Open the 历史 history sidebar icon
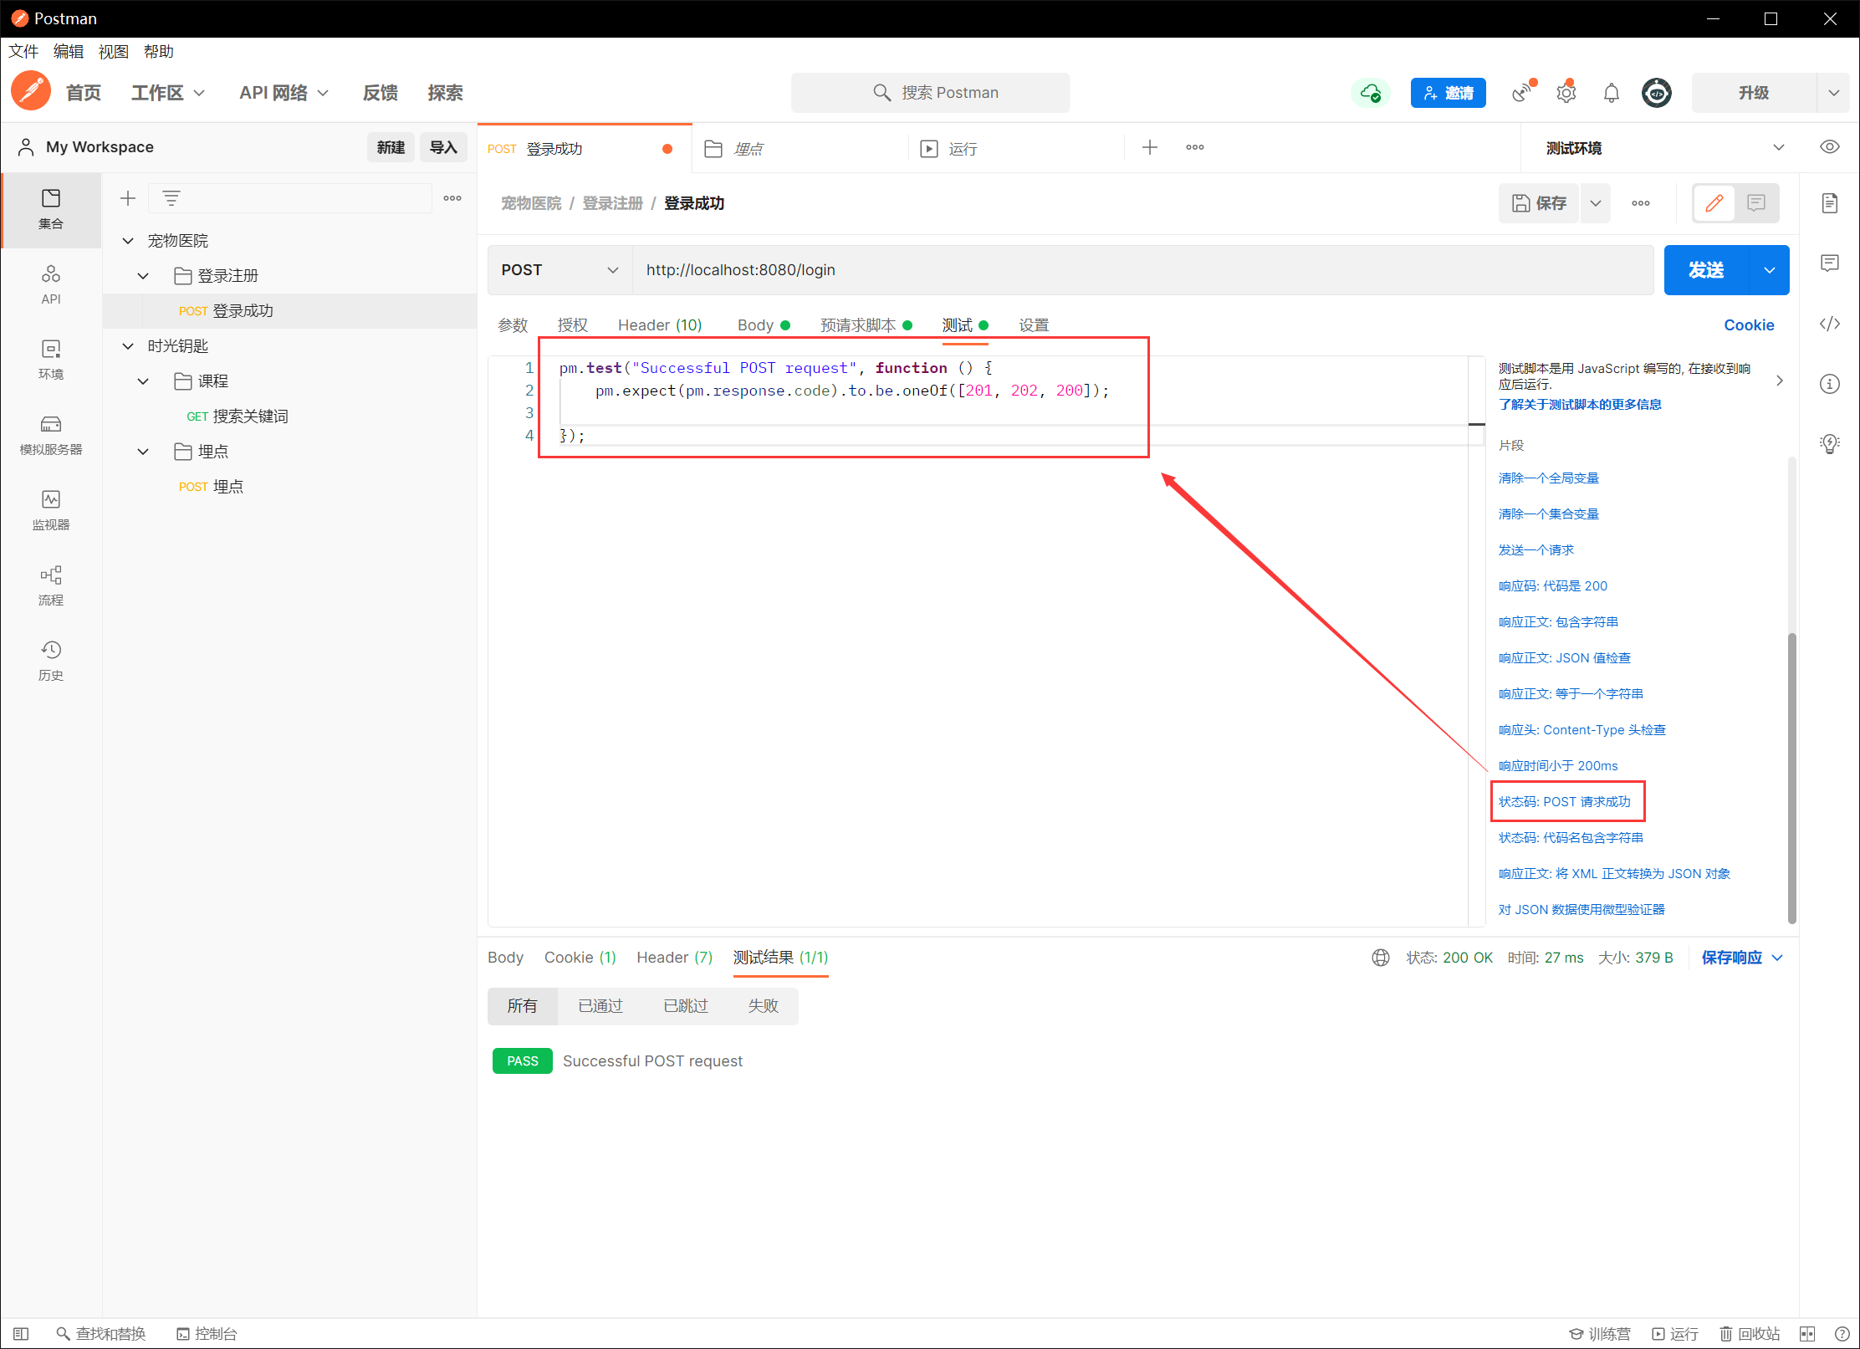Image resolution: width=1860 pixels, height=1349 pixels. coord(51,660)
